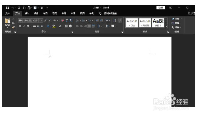Image resolution: width=200 pixels, height=115 pixels.
Task: Click the distributed alignment icon
Action: [x=94, y=26]
